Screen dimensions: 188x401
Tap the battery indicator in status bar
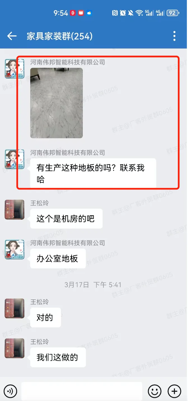click(173, 13)
